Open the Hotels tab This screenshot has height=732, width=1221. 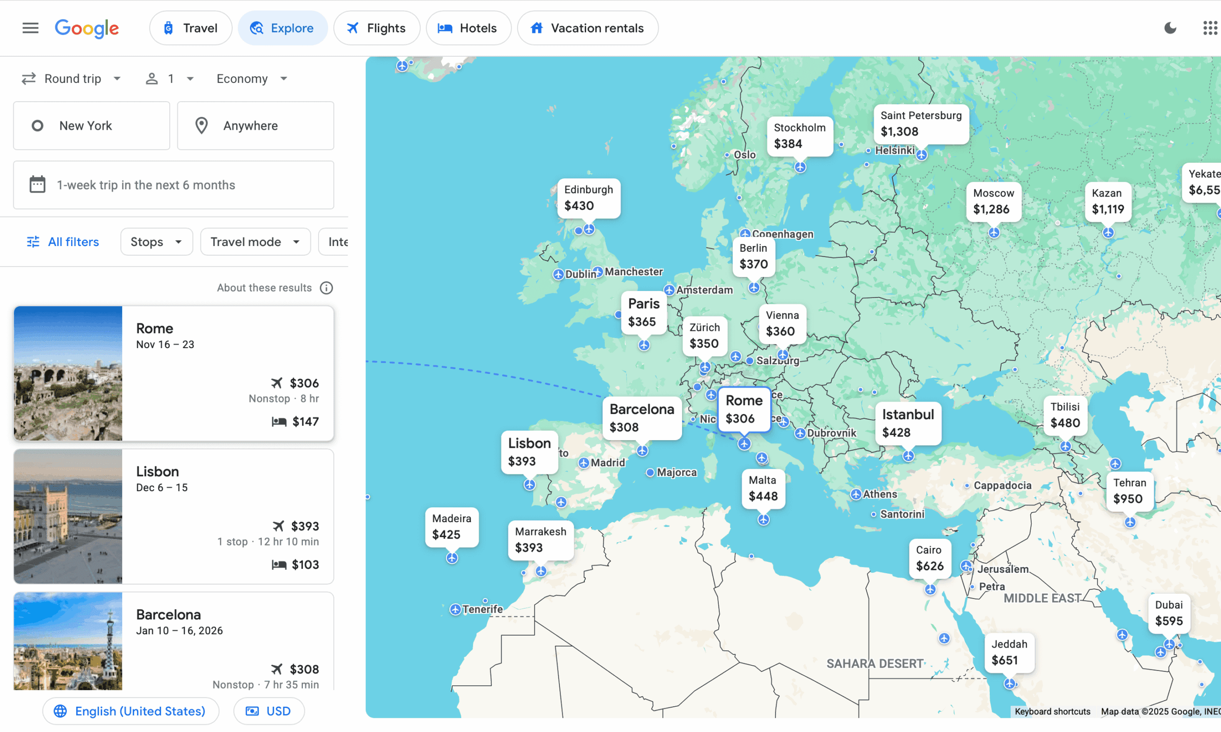click(x=468, y=28)
